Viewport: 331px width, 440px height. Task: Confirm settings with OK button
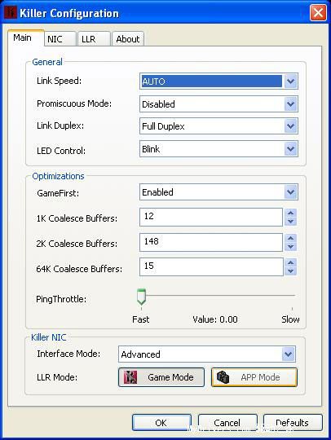click(x=161, y=422)
